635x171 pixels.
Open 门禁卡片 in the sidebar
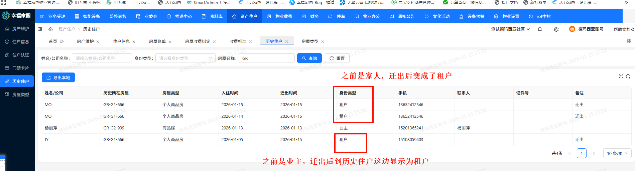click(x=17, y=68)
